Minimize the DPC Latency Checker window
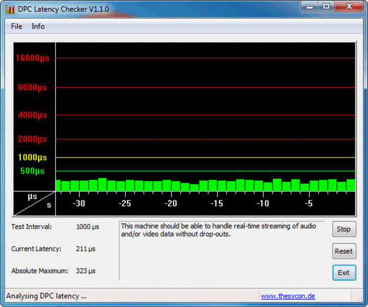Image resolution: width=368 pixels, height=307 pixels. tap(310, 7)
